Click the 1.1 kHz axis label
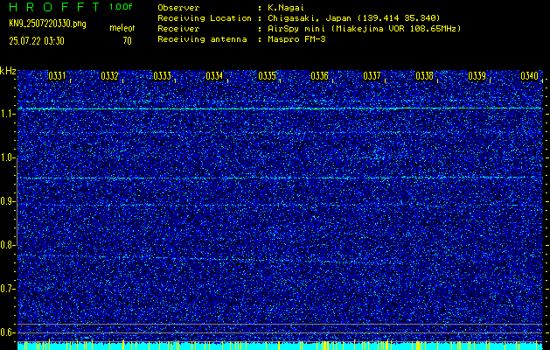Image resolution: width=550 pixels, height=350 pixels. point(7,114)
